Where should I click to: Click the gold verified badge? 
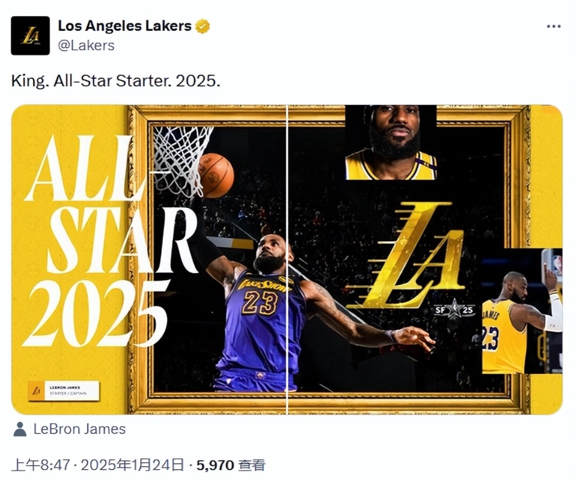[203, 26]
